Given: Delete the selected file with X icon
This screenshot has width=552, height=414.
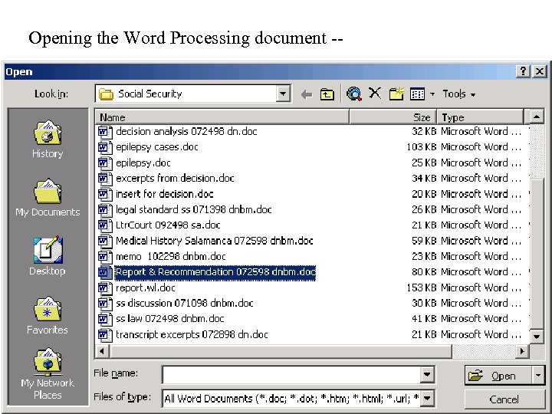Looking at the screenshot, I should point(375,94).
